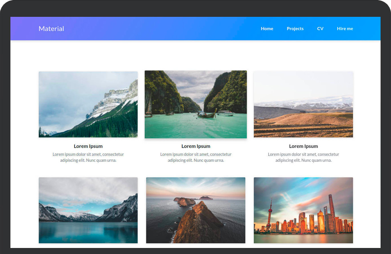Viewport: 391px width, 254px height.
Task: Open the rocky ocean island photo
Action: (x=196, y=210)
